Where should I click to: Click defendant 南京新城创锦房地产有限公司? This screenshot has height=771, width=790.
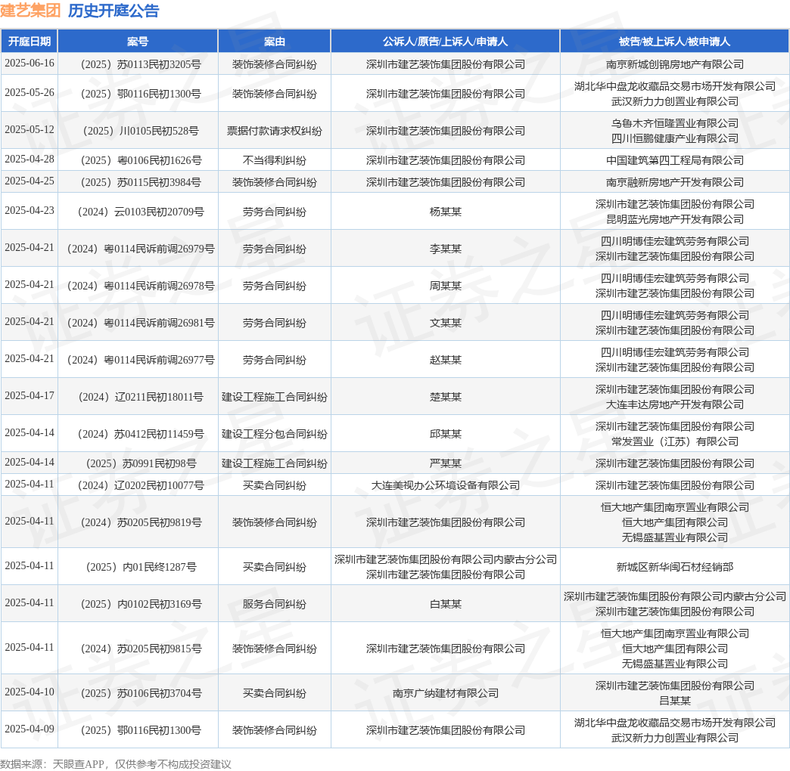675,64
